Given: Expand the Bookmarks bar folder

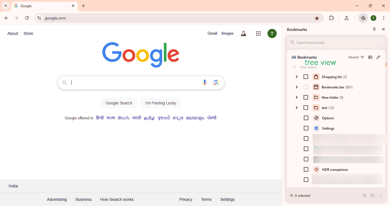Looking at the screenshot, I should tap(297, 87).
